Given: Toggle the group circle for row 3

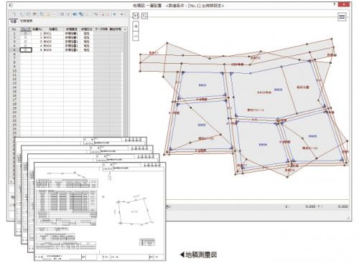Looking at the screenshot, I should pos(26,42).
